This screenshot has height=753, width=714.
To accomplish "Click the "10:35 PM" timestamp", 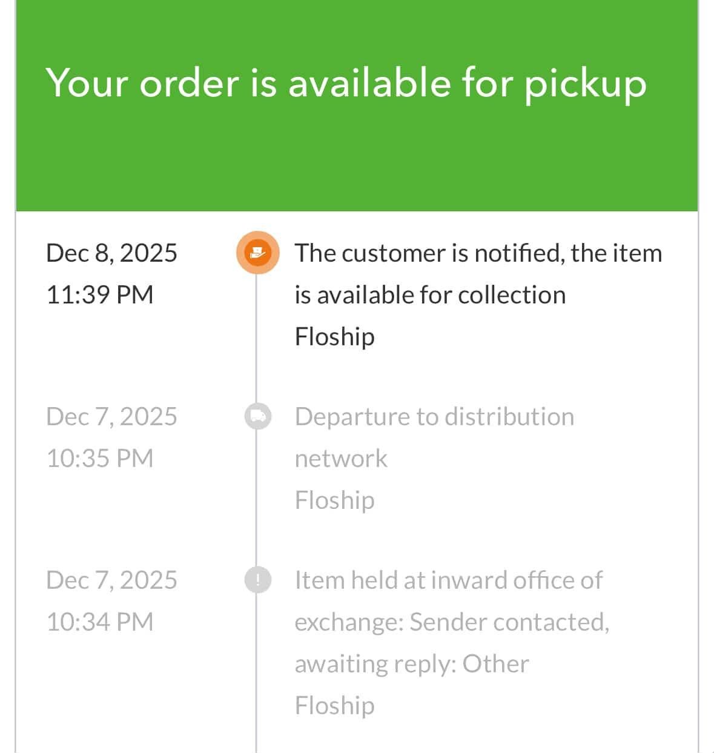I will coord(100,458).
